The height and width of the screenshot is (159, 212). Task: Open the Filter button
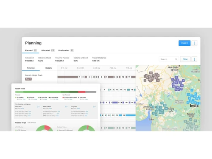coord(185,59)
